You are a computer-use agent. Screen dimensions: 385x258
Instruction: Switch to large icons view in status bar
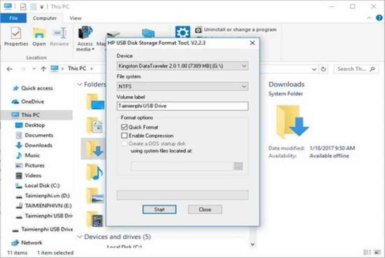(x=377, y=252)
